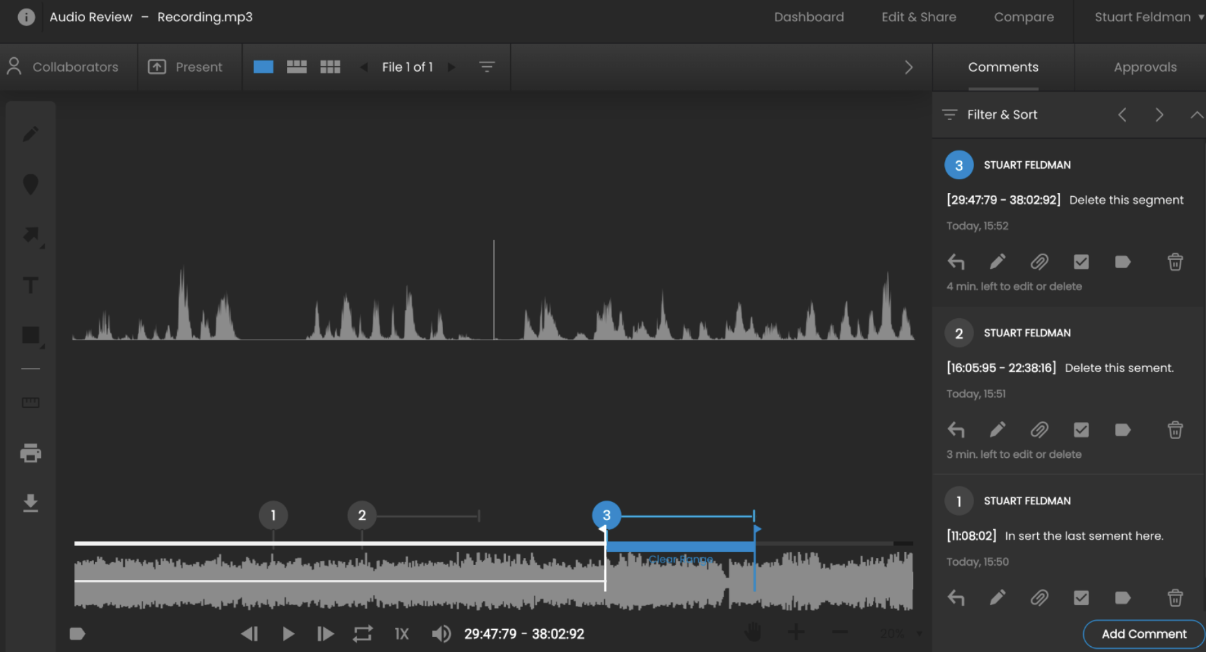Image resolution: width=1206 pixels, height=652 pixels.
Task: Toggle loop playback
Action: 362,634
